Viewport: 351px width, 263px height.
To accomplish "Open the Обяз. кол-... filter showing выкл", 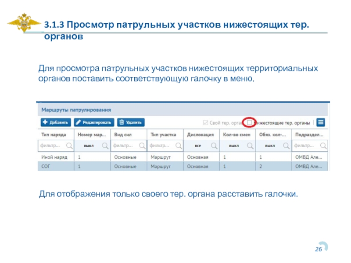I will 273,146.
